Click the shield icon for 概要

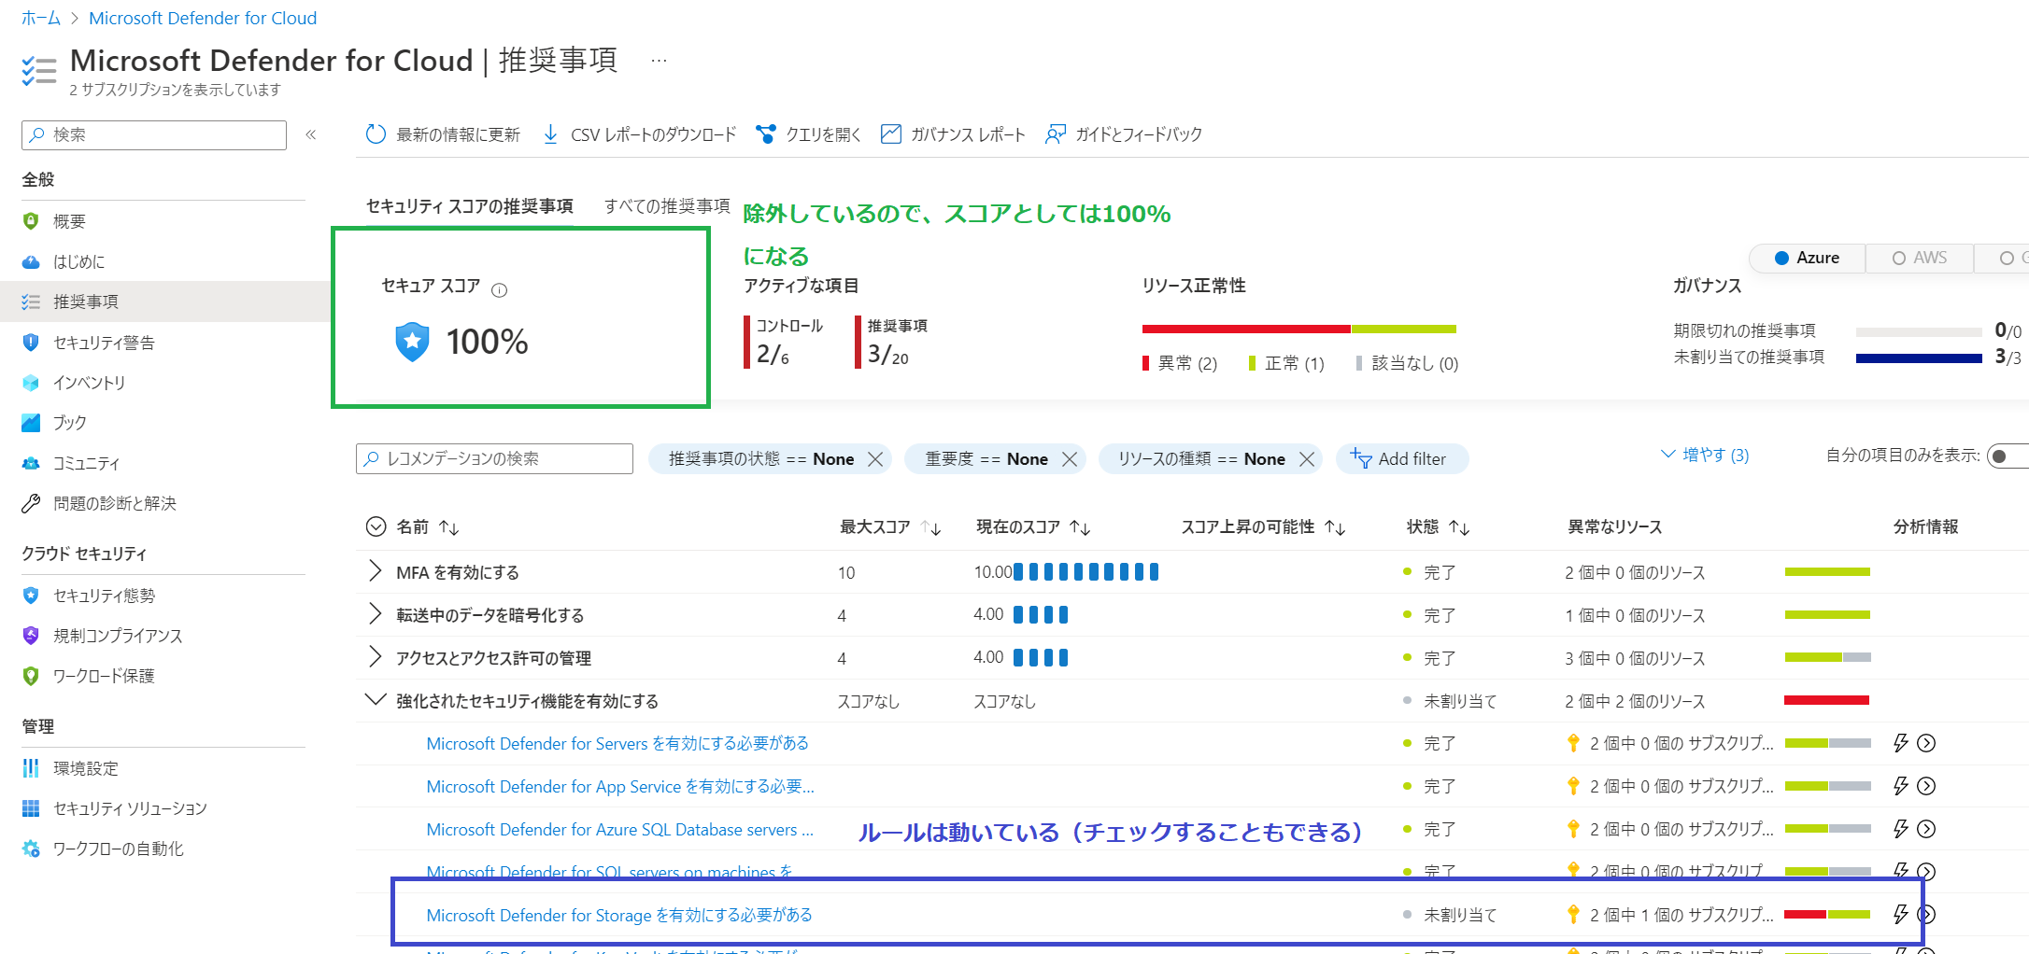point(31,221)
